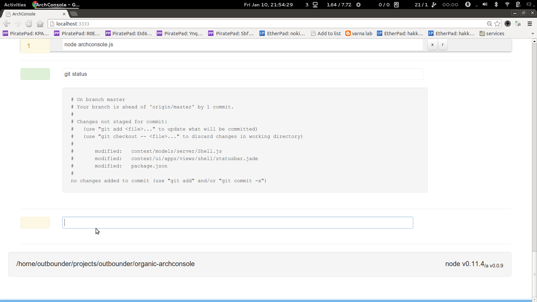Open the Chrome hamburger menu
The image size is (537, 302).
pos(530,23)
